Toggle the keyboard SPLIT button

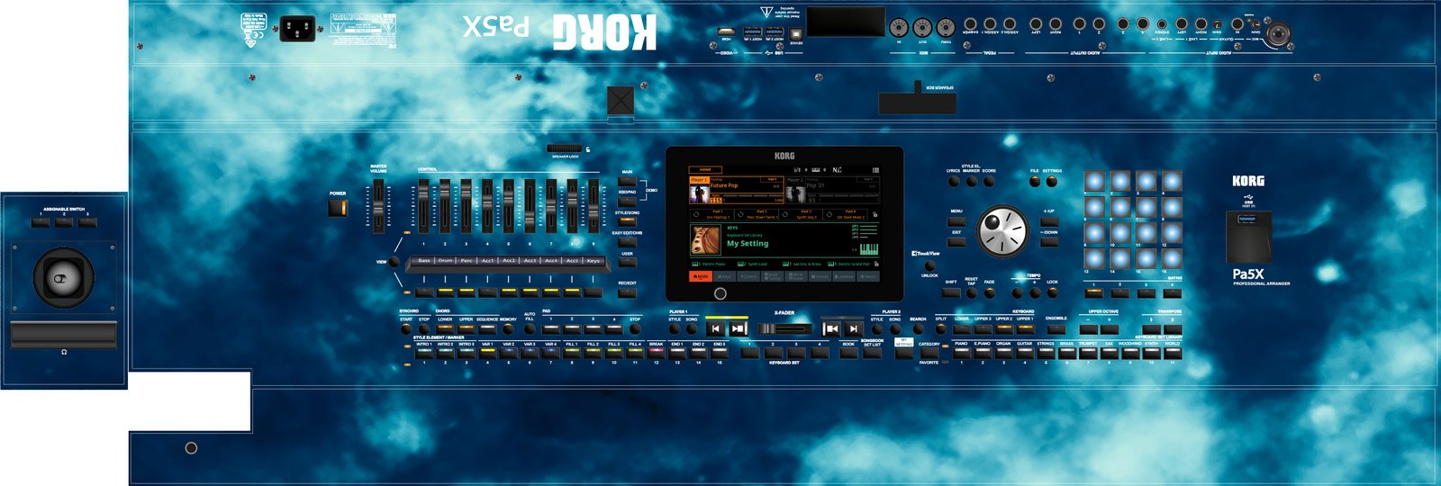(940, 328)
